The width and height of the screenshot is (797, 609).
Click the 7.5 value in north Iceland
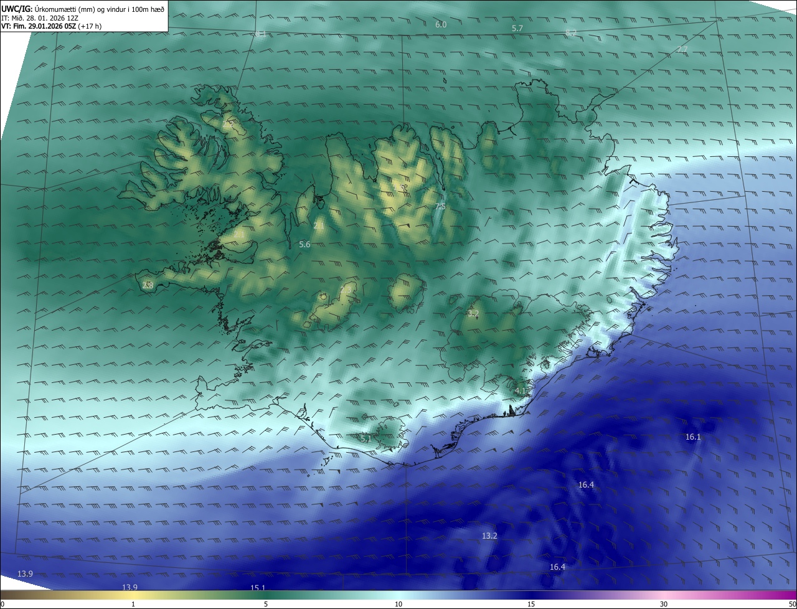pyautogui.click(x=440, y=206)
